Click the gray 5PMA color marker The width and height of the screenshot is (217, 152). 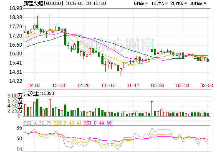pyautogui.click(x=146, y=3)
